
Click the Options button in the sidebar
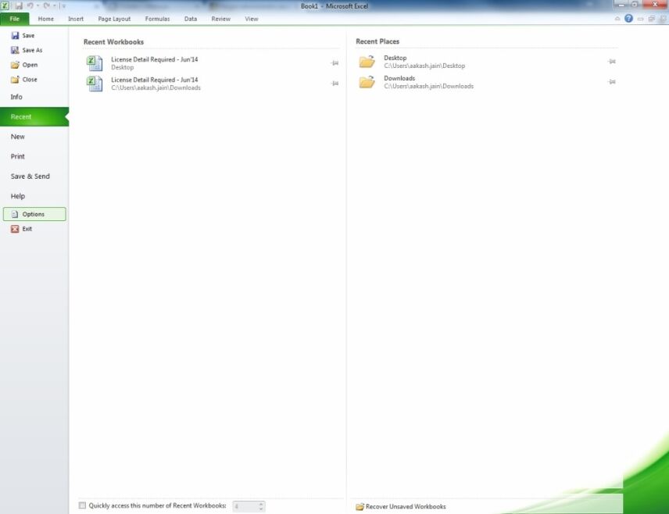click(x=34, y=213)
